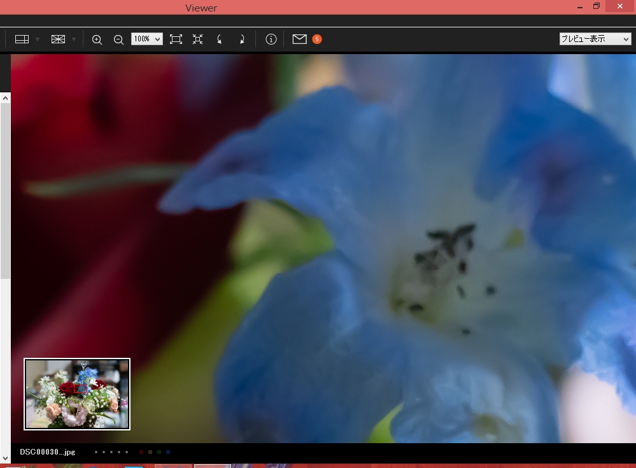Open the プレビュー表示 dropdown

pyautogui.click(x=595, y=39)
